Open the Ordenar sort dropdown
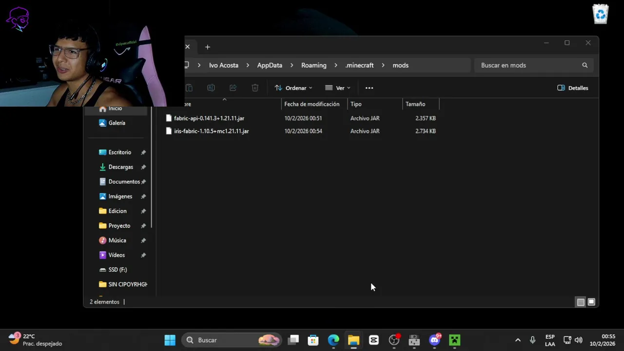Viewport: 624px width, 351px height. point(293,88)
